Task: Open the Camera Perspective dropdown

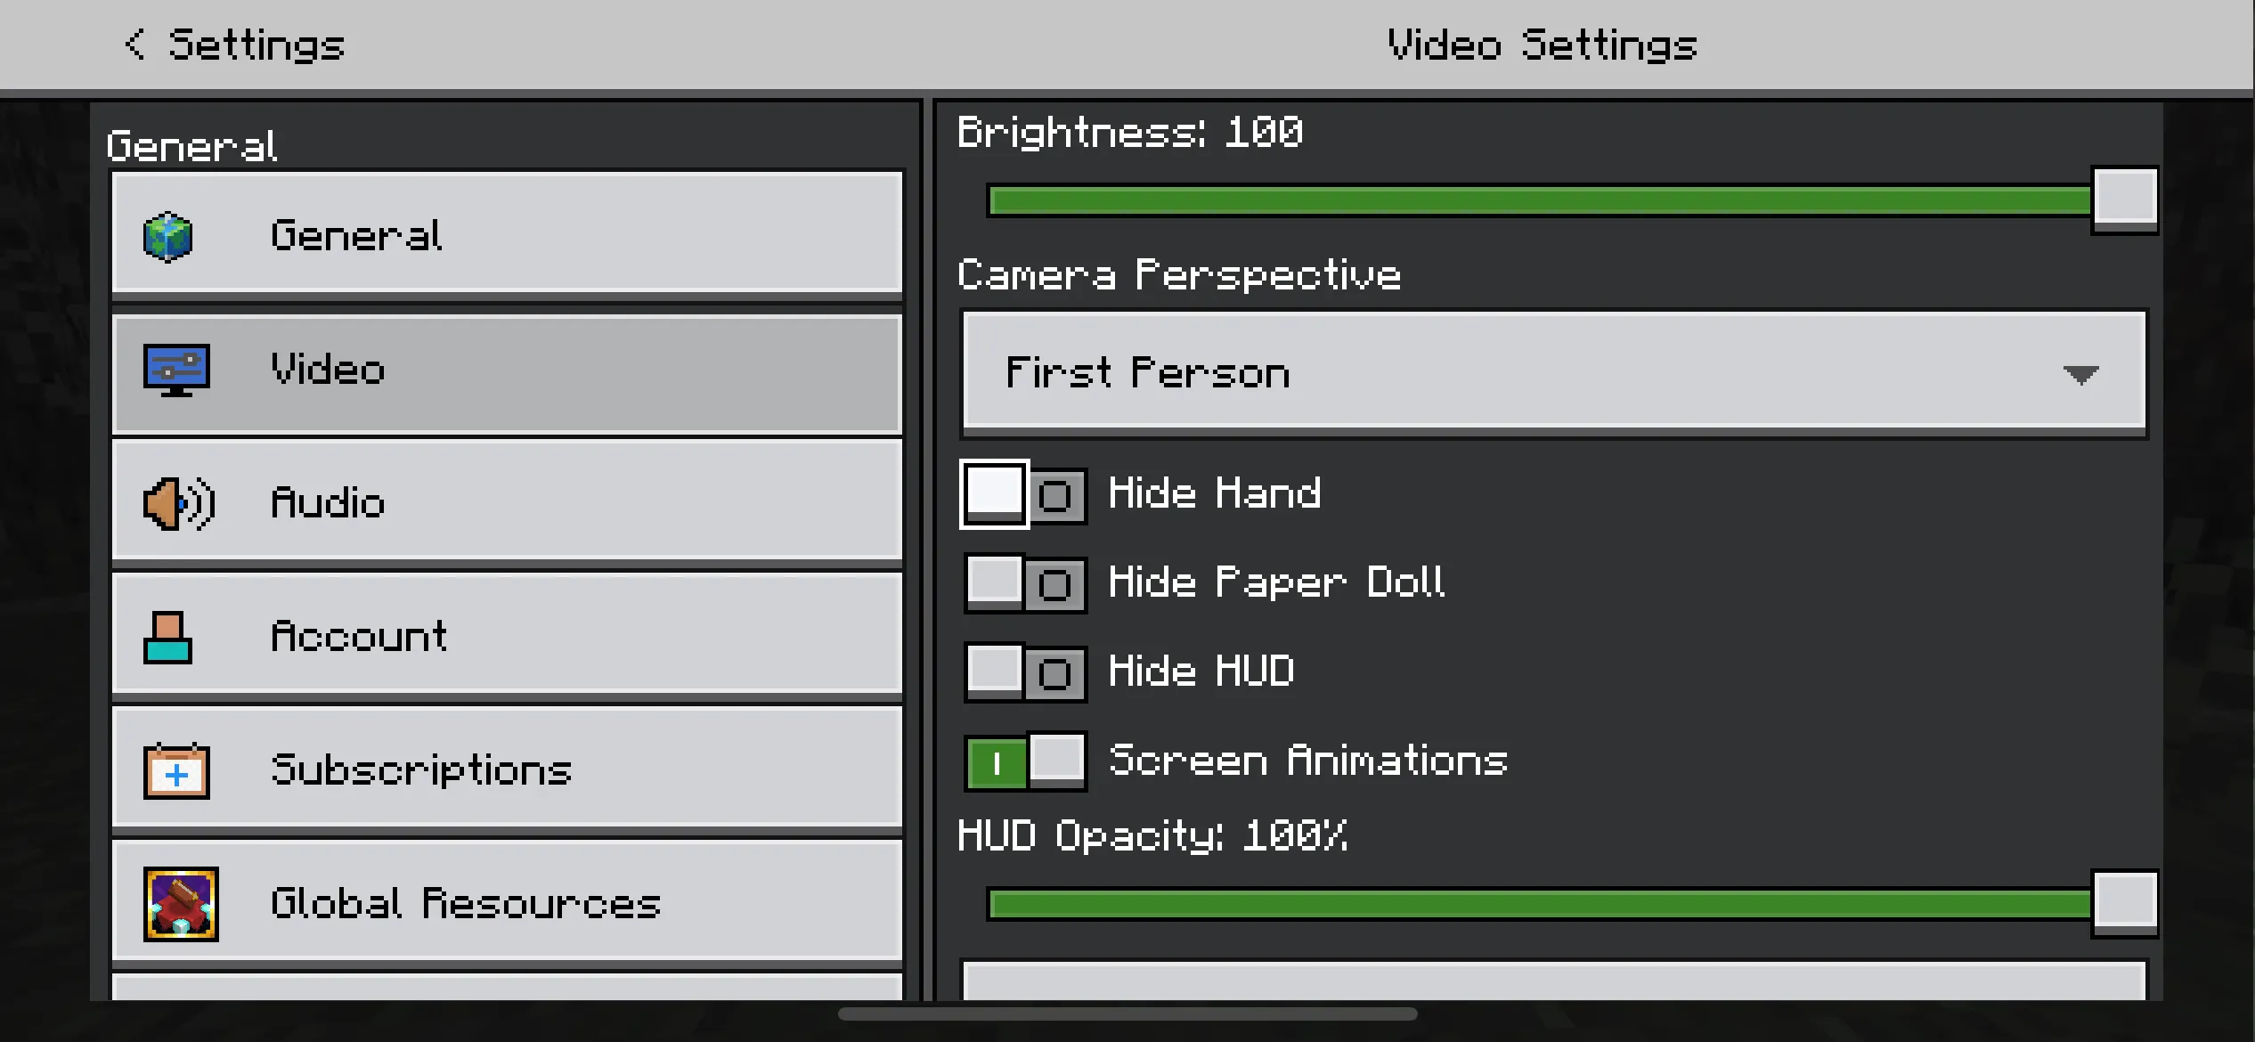Action: coord(1554,373)
